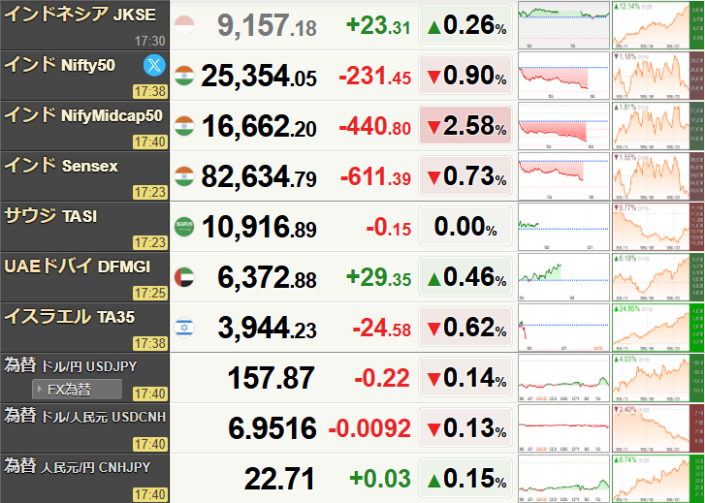Click CNHJPY percent change ▲0.15%
This screenshot has width=705, height=503.
coord(465,478)
